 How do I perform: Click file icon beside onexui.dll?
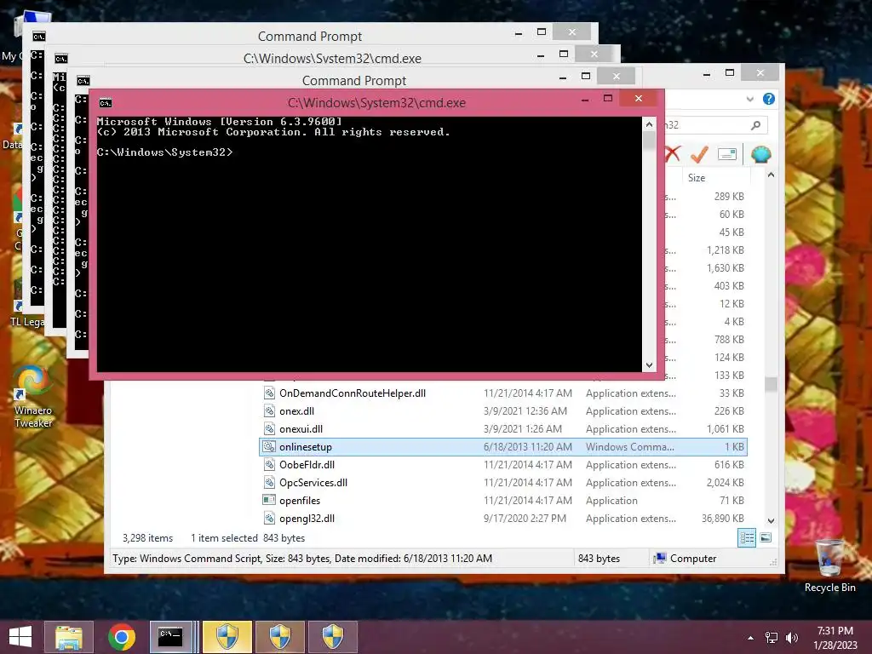click(x=269, y=429)
